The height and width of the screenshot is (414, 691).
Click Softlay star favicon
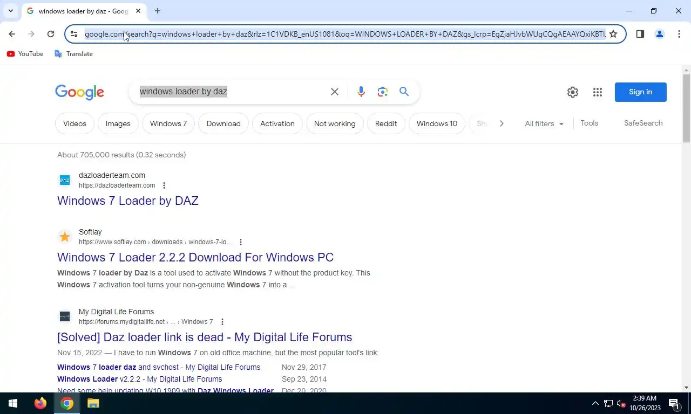point(65,237)
